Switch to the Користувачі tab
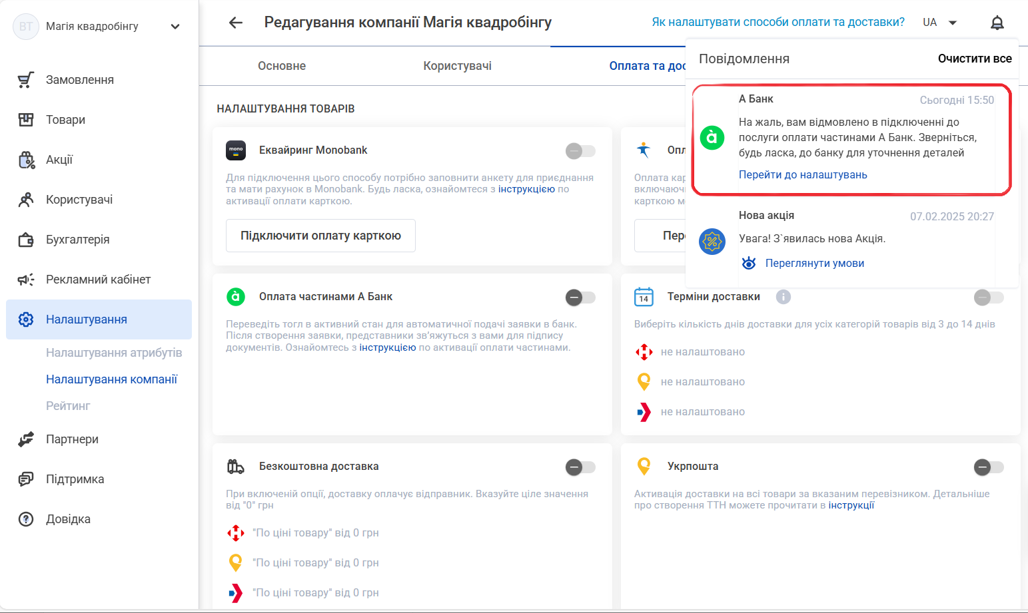Screen dimensions: 1028x613 458,66
